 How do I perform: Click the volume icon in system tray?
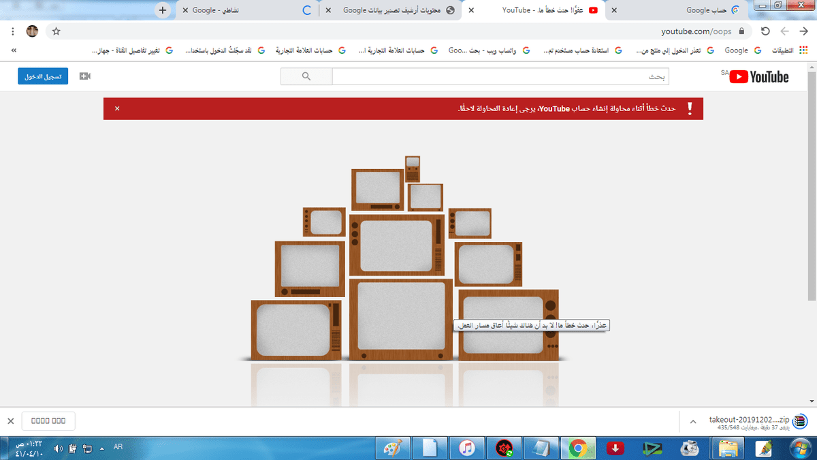(x=58, y=448)
